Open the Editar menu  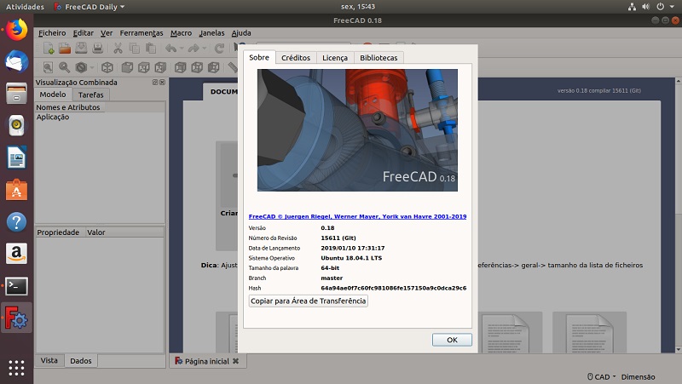[x=83, y=33]
